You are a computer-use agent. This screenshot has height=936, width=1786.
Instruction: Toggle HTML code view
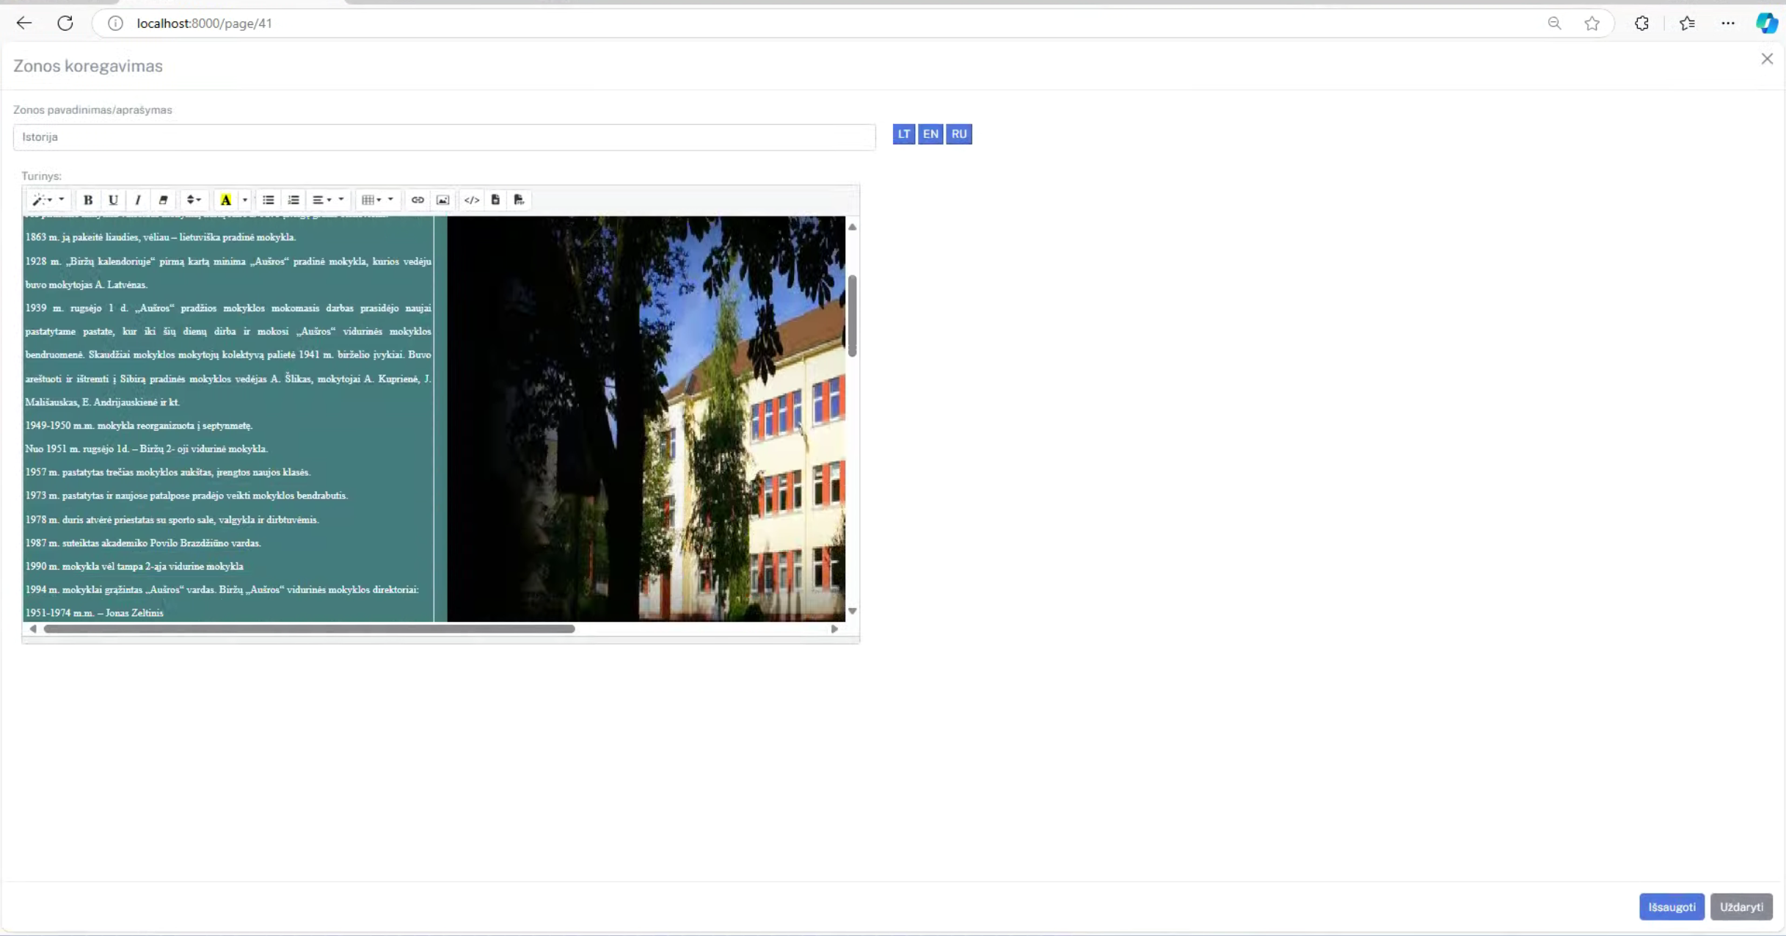tap(472, 200)
